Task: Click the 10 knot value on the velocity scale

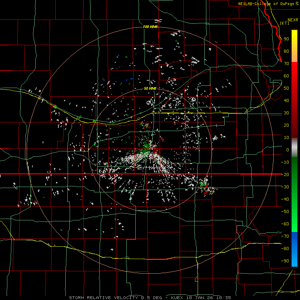Action: pyautogui.click(x=286, y=138)
